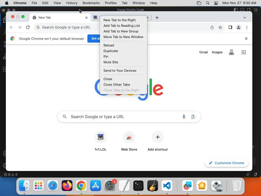Viewport: 261px width, 196px height.
Task: Toggle VS Code primary sidebar layout icon
Action: pyautogui.click(x=236, y=10)
